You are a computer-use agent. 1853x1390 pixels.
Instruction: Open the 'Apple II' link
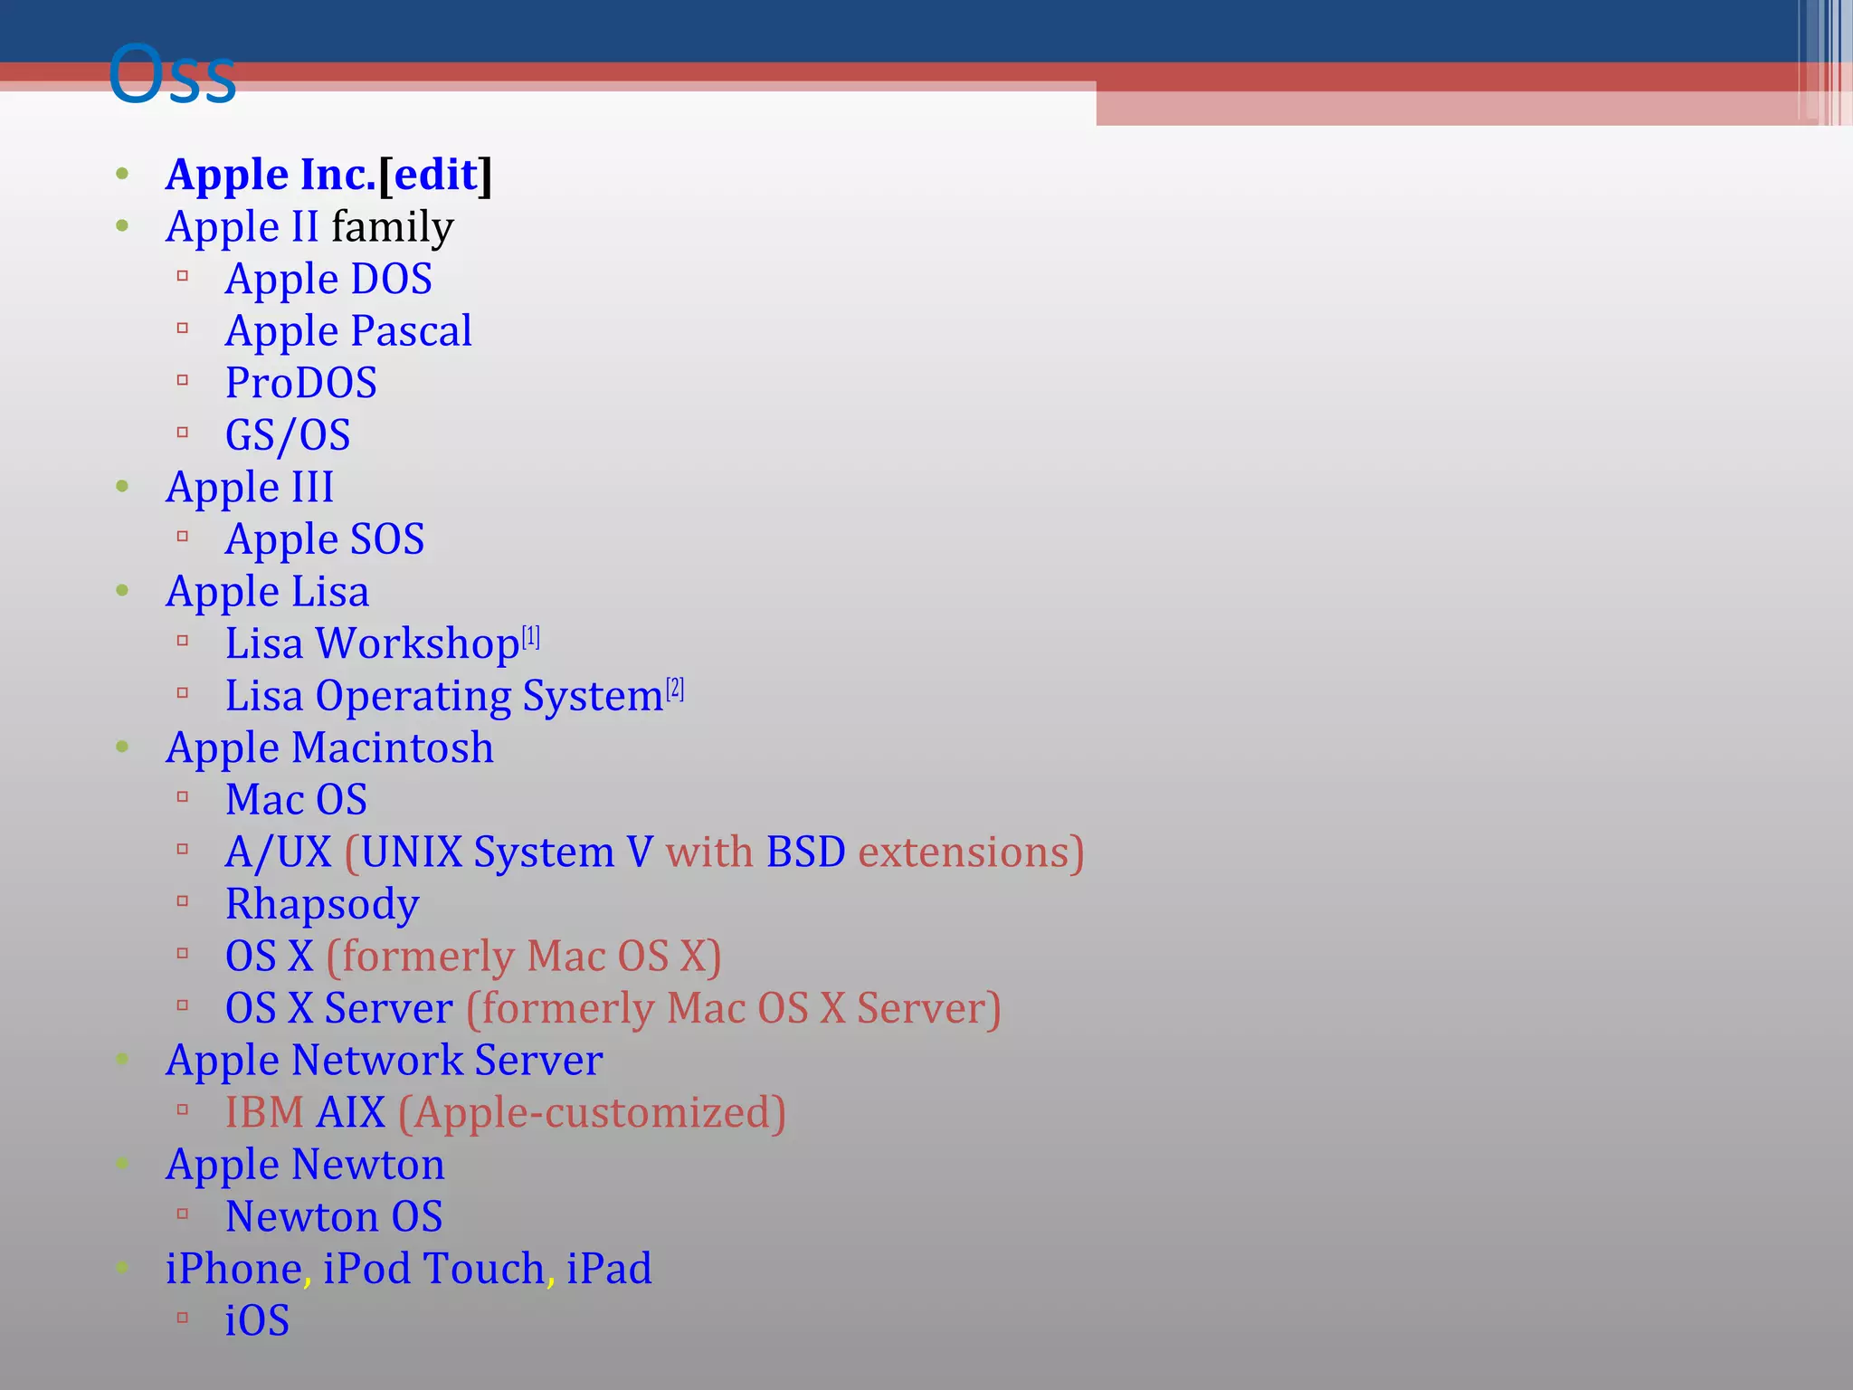click(x=242, y=227)
